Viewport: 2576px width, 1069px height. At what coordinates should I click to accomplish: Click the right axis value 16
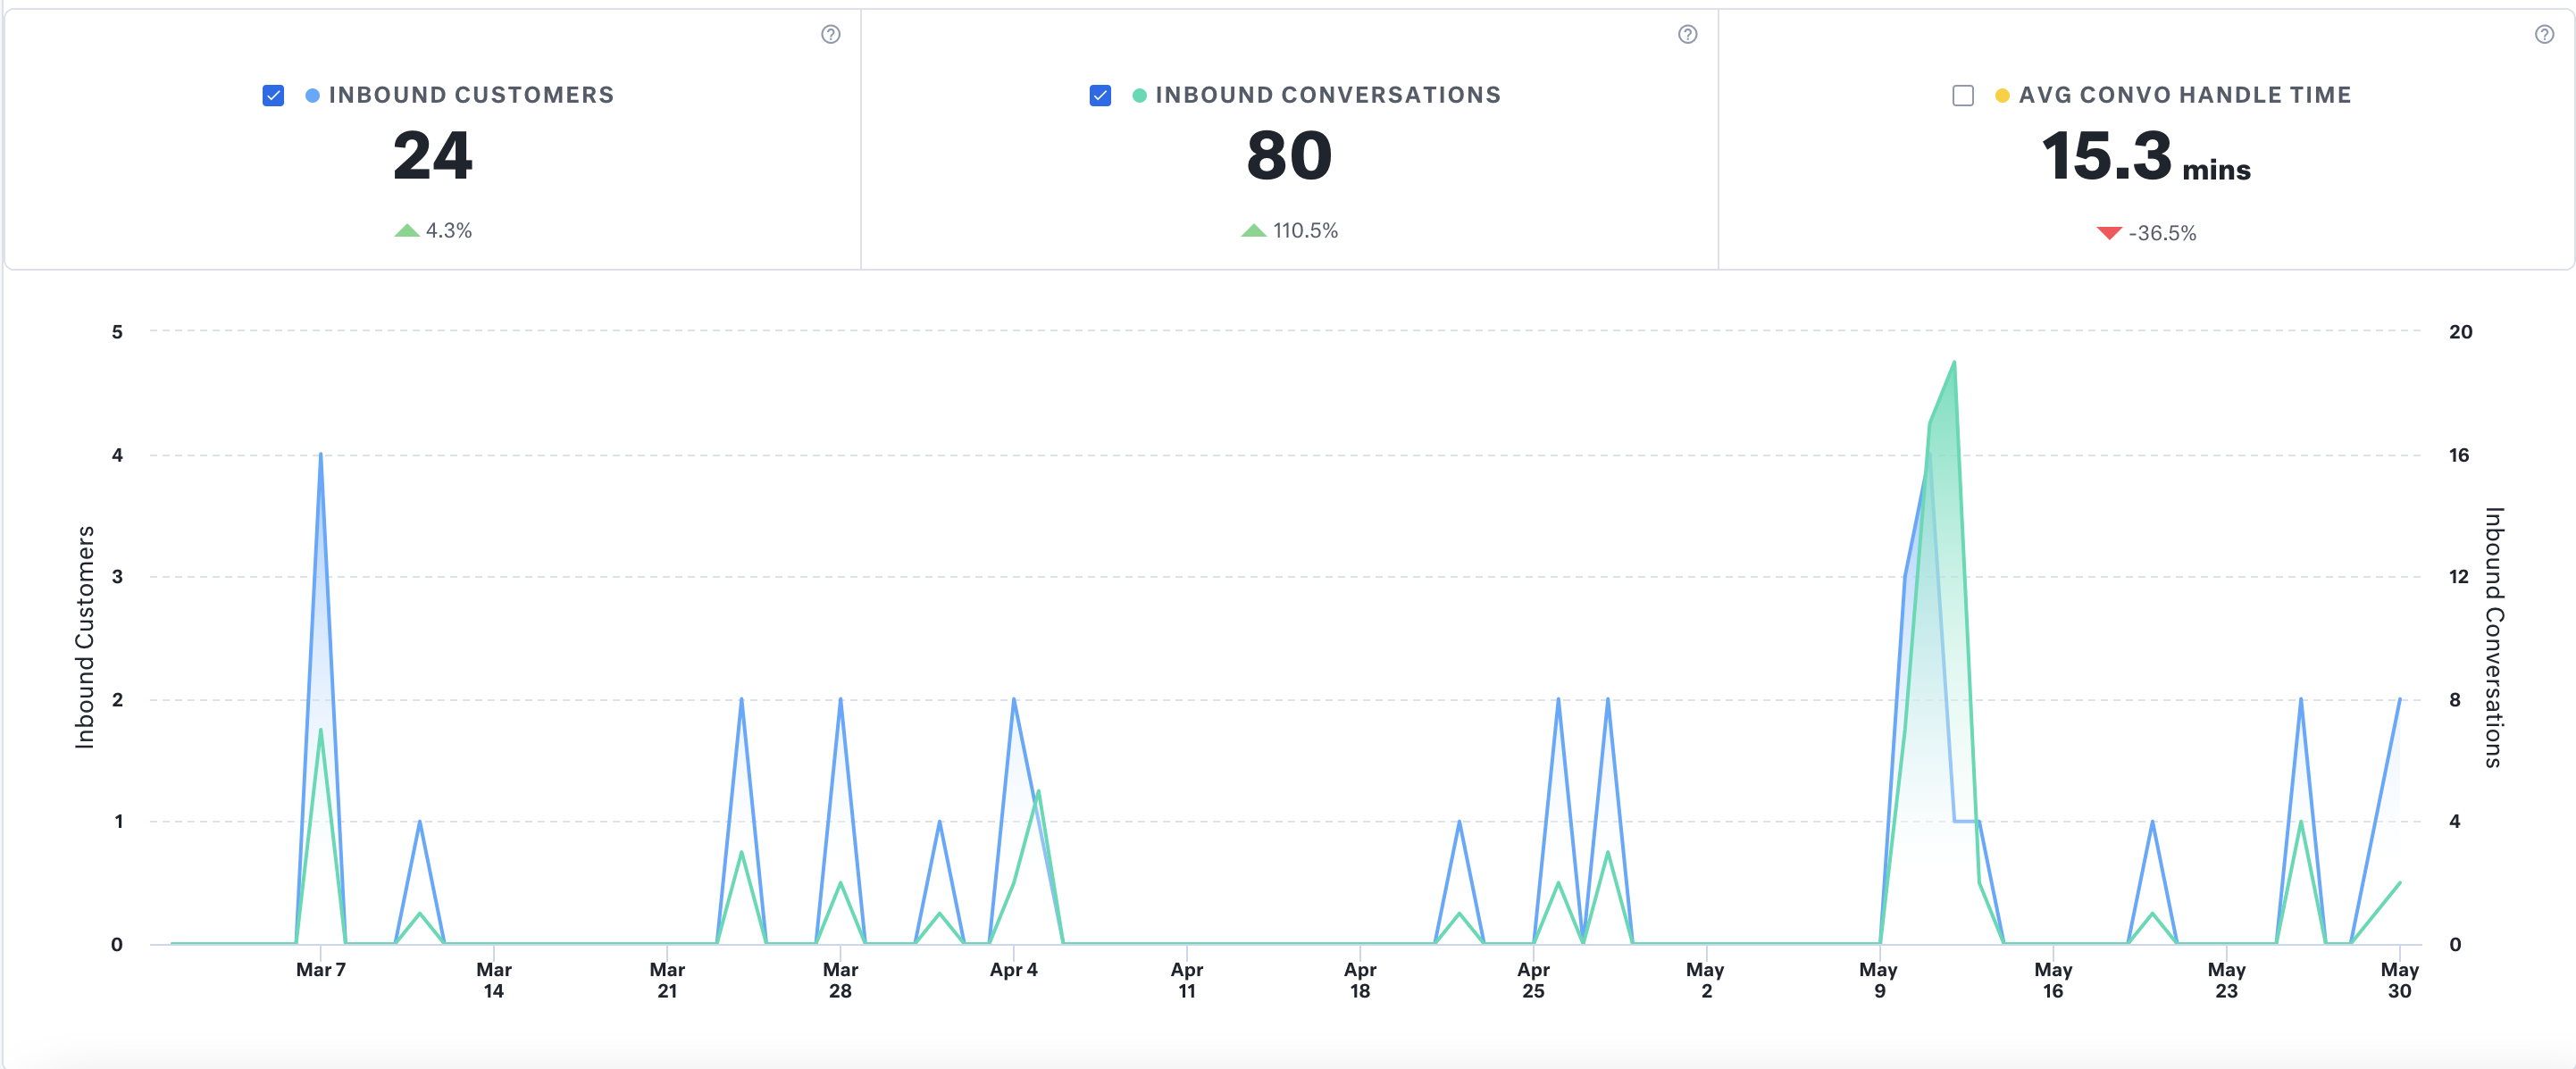pos(2458,455)
